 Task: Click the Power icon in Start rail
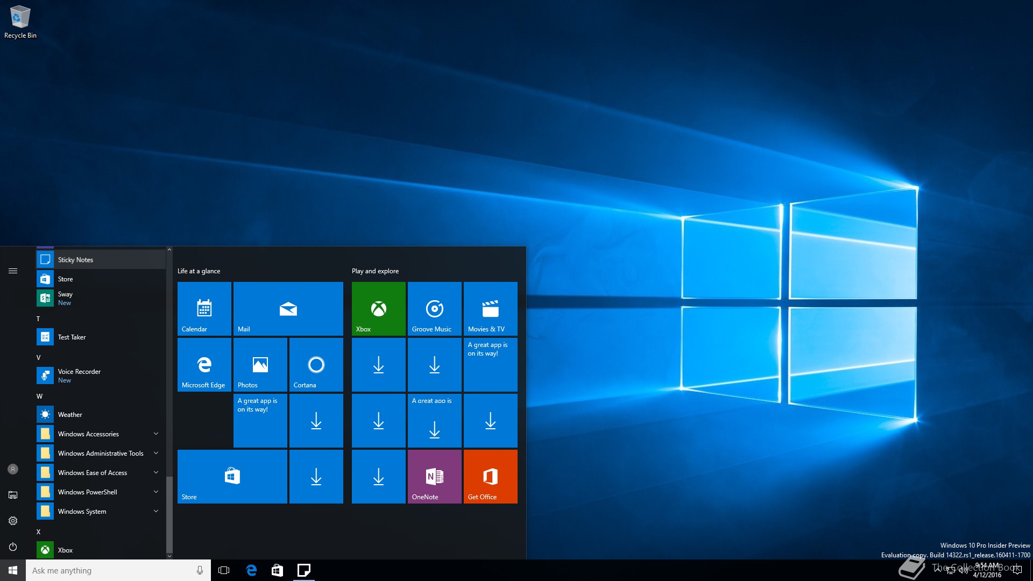(x=13, y=547)
